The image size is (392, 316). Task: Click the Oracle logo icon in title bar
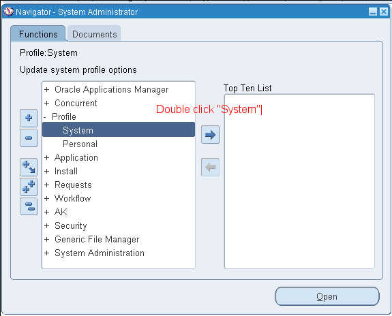[8, 12]
